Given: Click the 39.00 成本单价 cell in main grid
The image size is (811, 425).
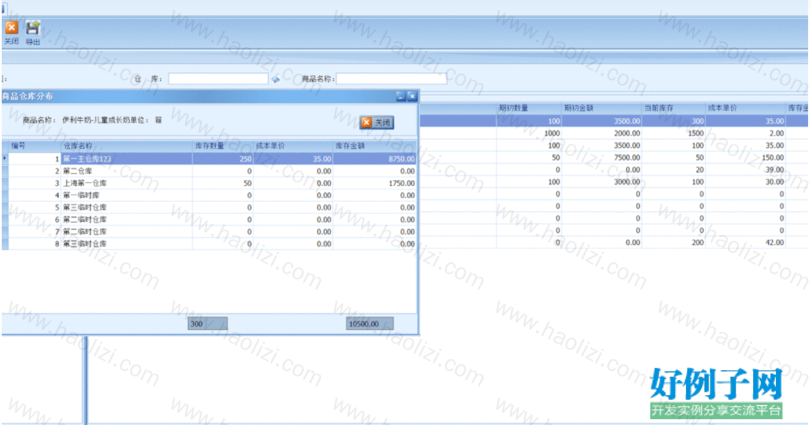Looking at the screenshot, I should (x=746, y=170).
